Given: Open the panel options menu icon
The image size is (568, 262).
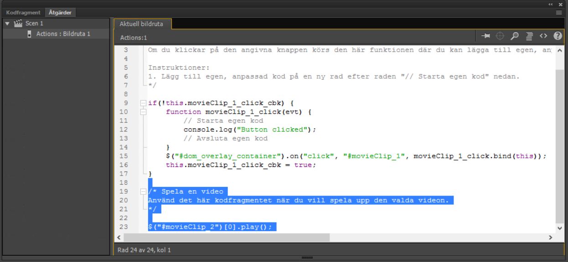Looking at the screenshot, I should pos(559,13).
